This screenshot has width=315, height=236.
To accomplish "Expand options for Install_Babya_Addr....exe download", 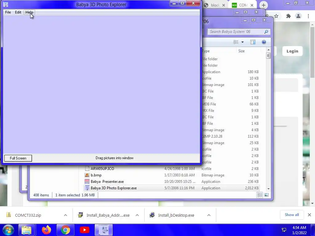I will click(x=137, y=215).
